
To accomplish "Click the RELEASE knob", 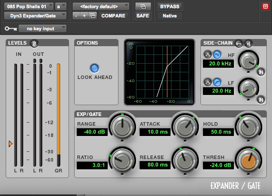I will [x=185, y=160].
